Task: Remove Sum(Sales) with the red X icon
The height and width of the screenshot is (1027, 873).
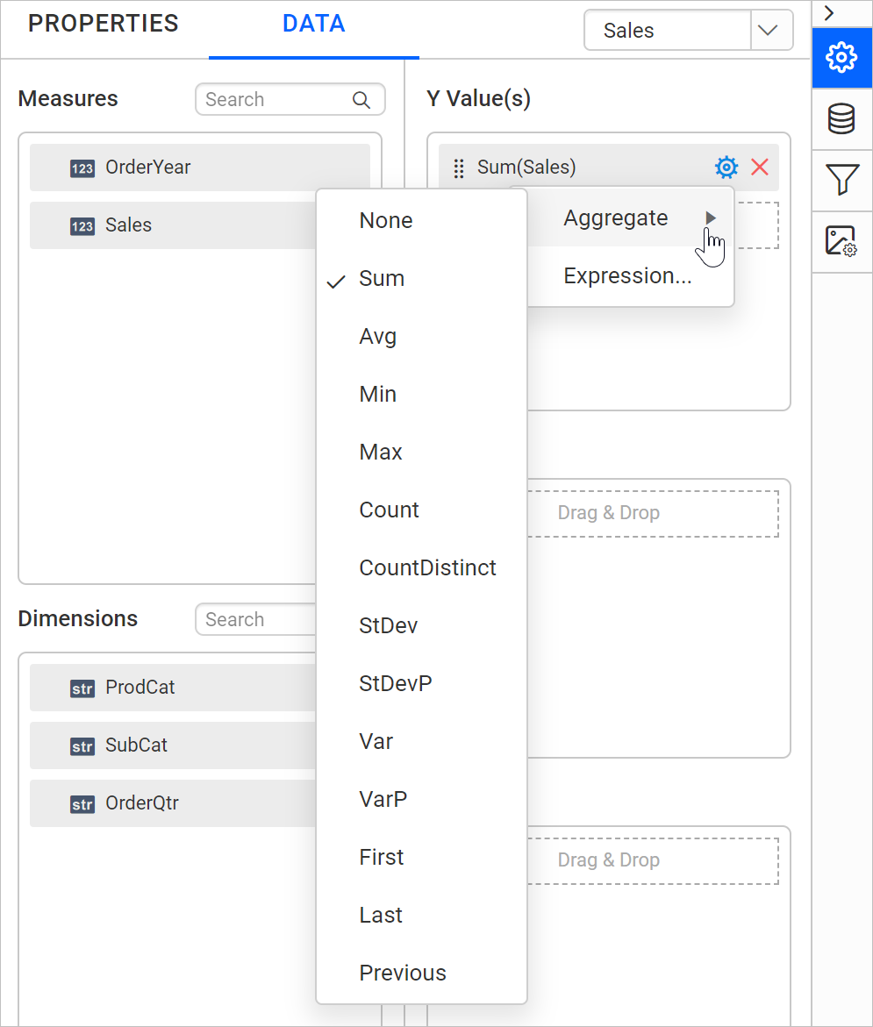Action: click(760, 167)
